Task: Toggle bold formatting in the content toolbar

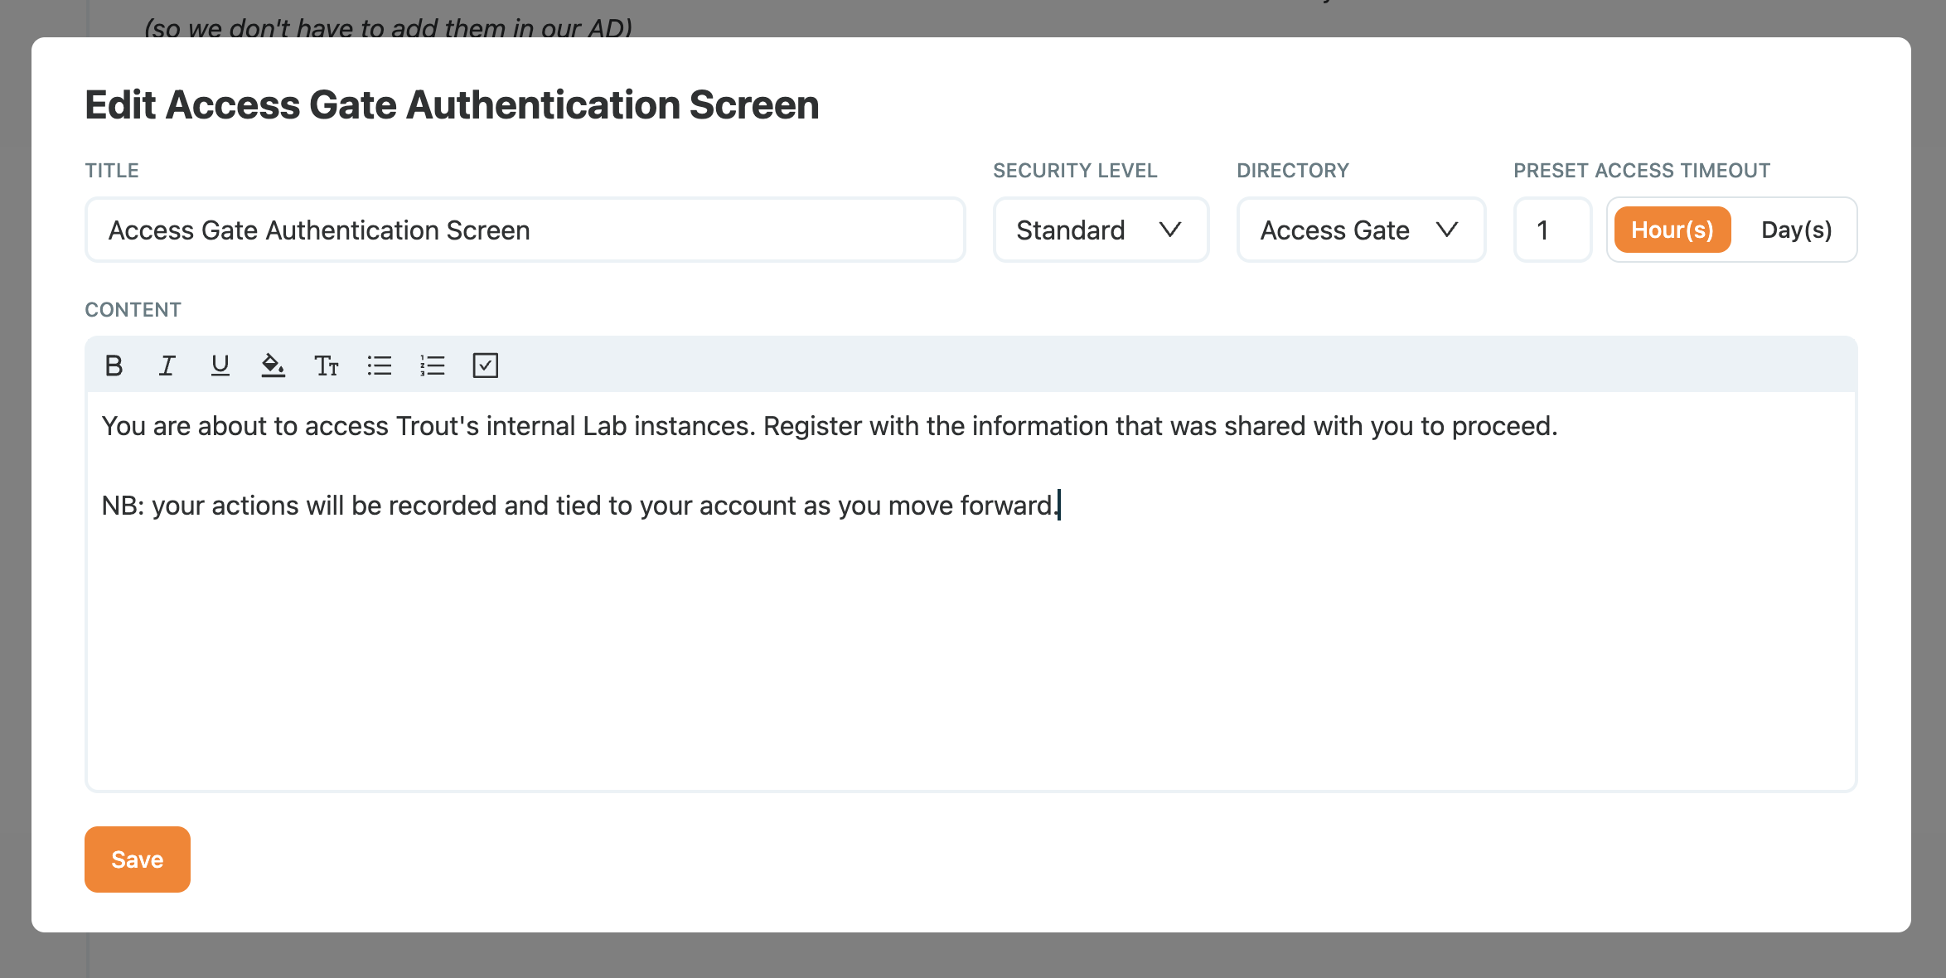Action: (114, 366)
